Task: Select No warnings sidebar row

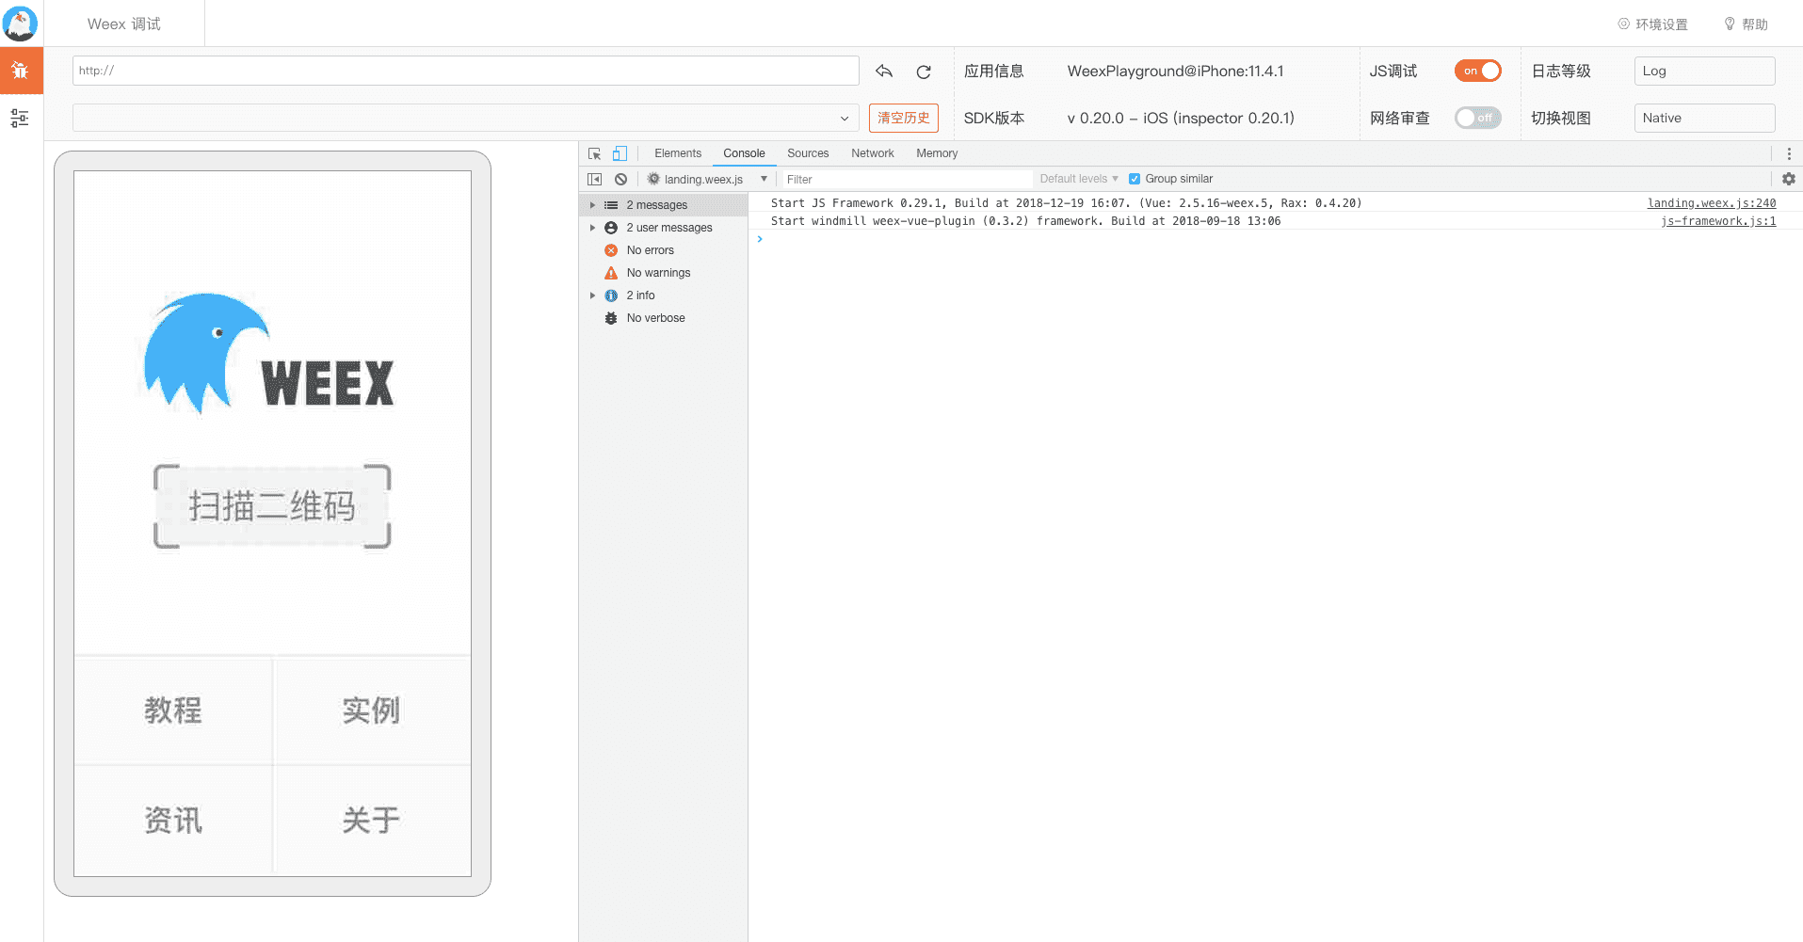Action: (663, 273)
